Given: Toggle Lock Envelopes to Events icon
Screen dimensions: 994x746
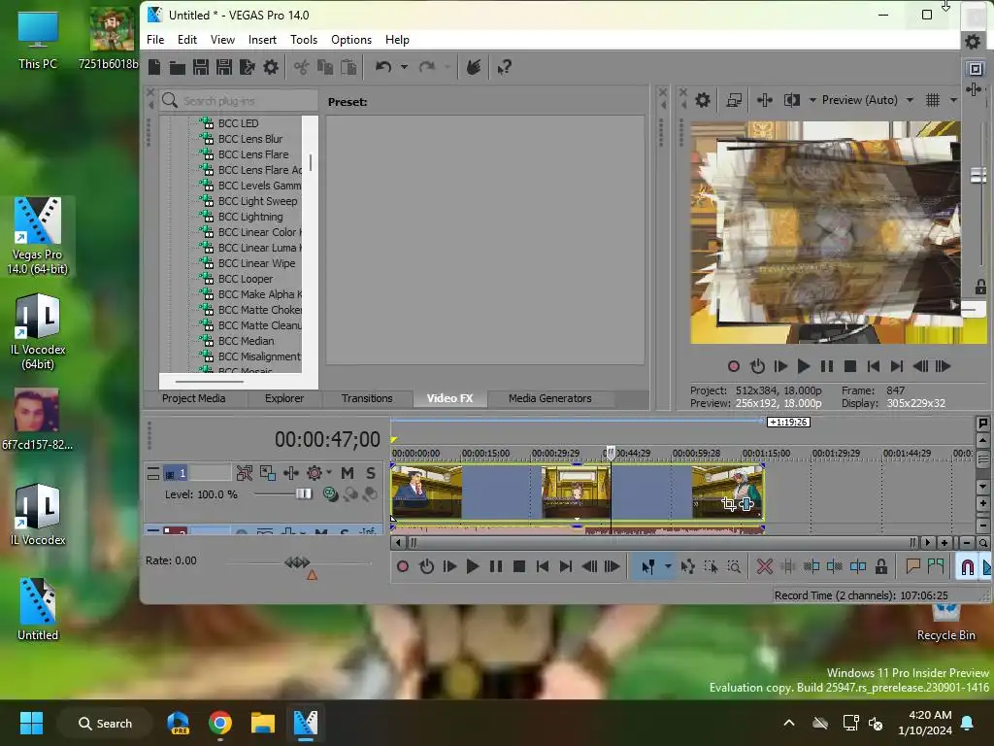Looking at the screenshot, I should pos(881,566).
